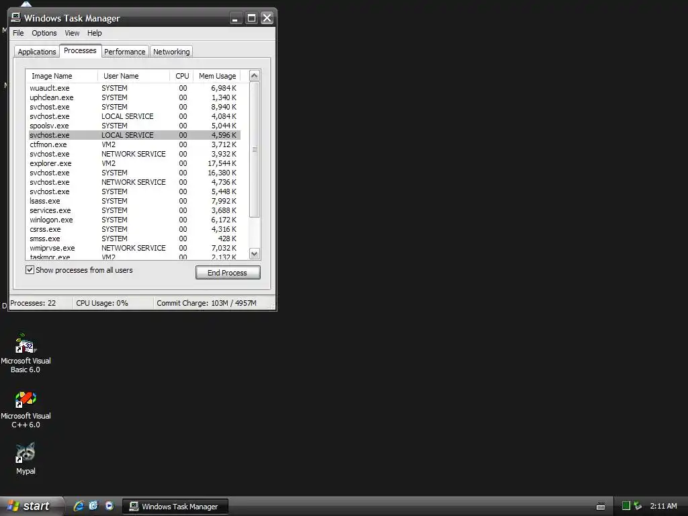This screenshot has height=516, width=688.
Task: Select svchost.exe using 3,932 K memory
Action: (134, 154)
